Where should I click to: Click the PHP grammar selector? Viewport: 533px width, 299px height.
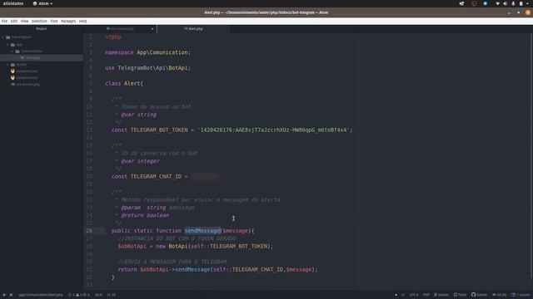[x=426, y=295]
